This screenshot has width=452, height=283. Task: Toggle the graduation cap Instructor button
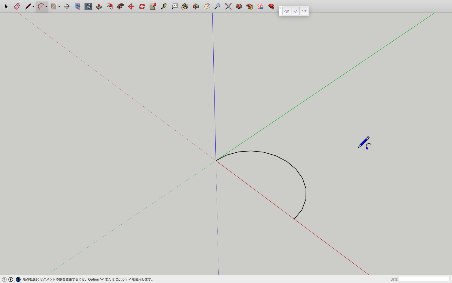click(x=304, y=11)
